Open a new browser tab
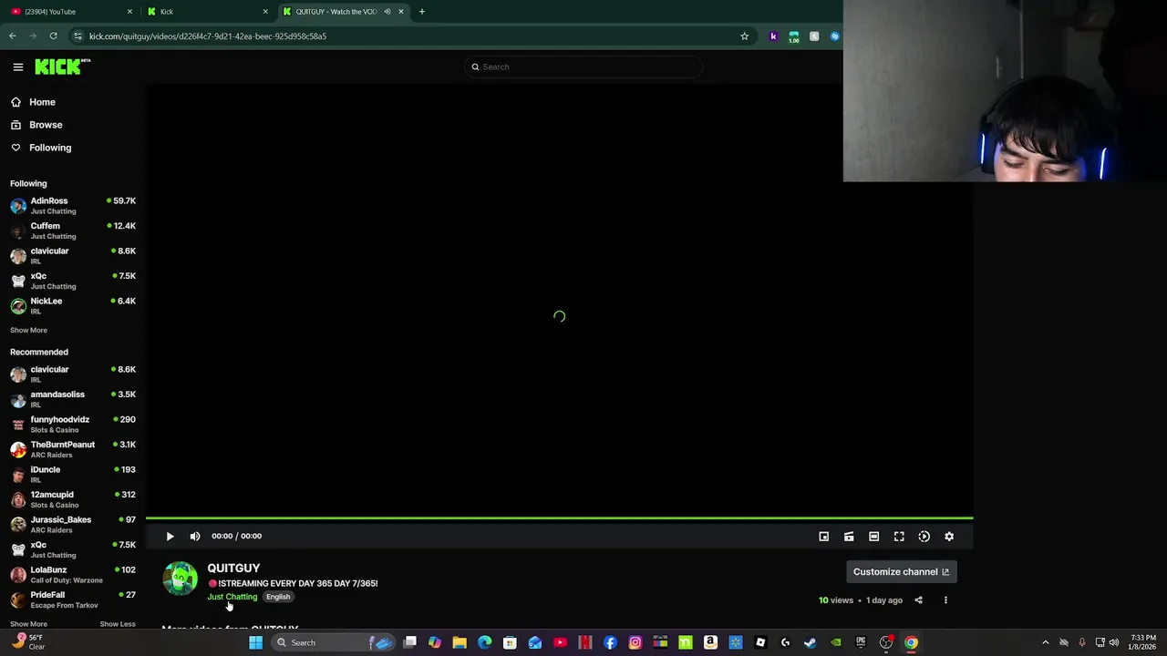 [x=421, y=12]
